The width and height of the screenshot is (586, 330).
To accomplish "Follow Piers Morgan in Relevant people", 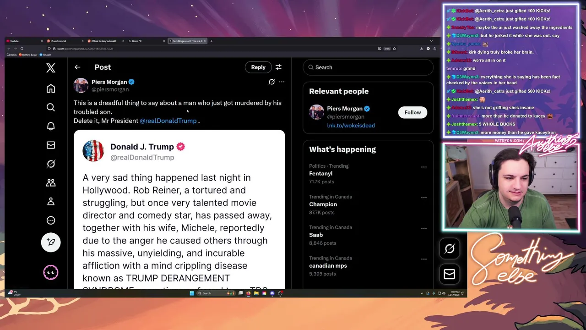I will pos(412,112).
